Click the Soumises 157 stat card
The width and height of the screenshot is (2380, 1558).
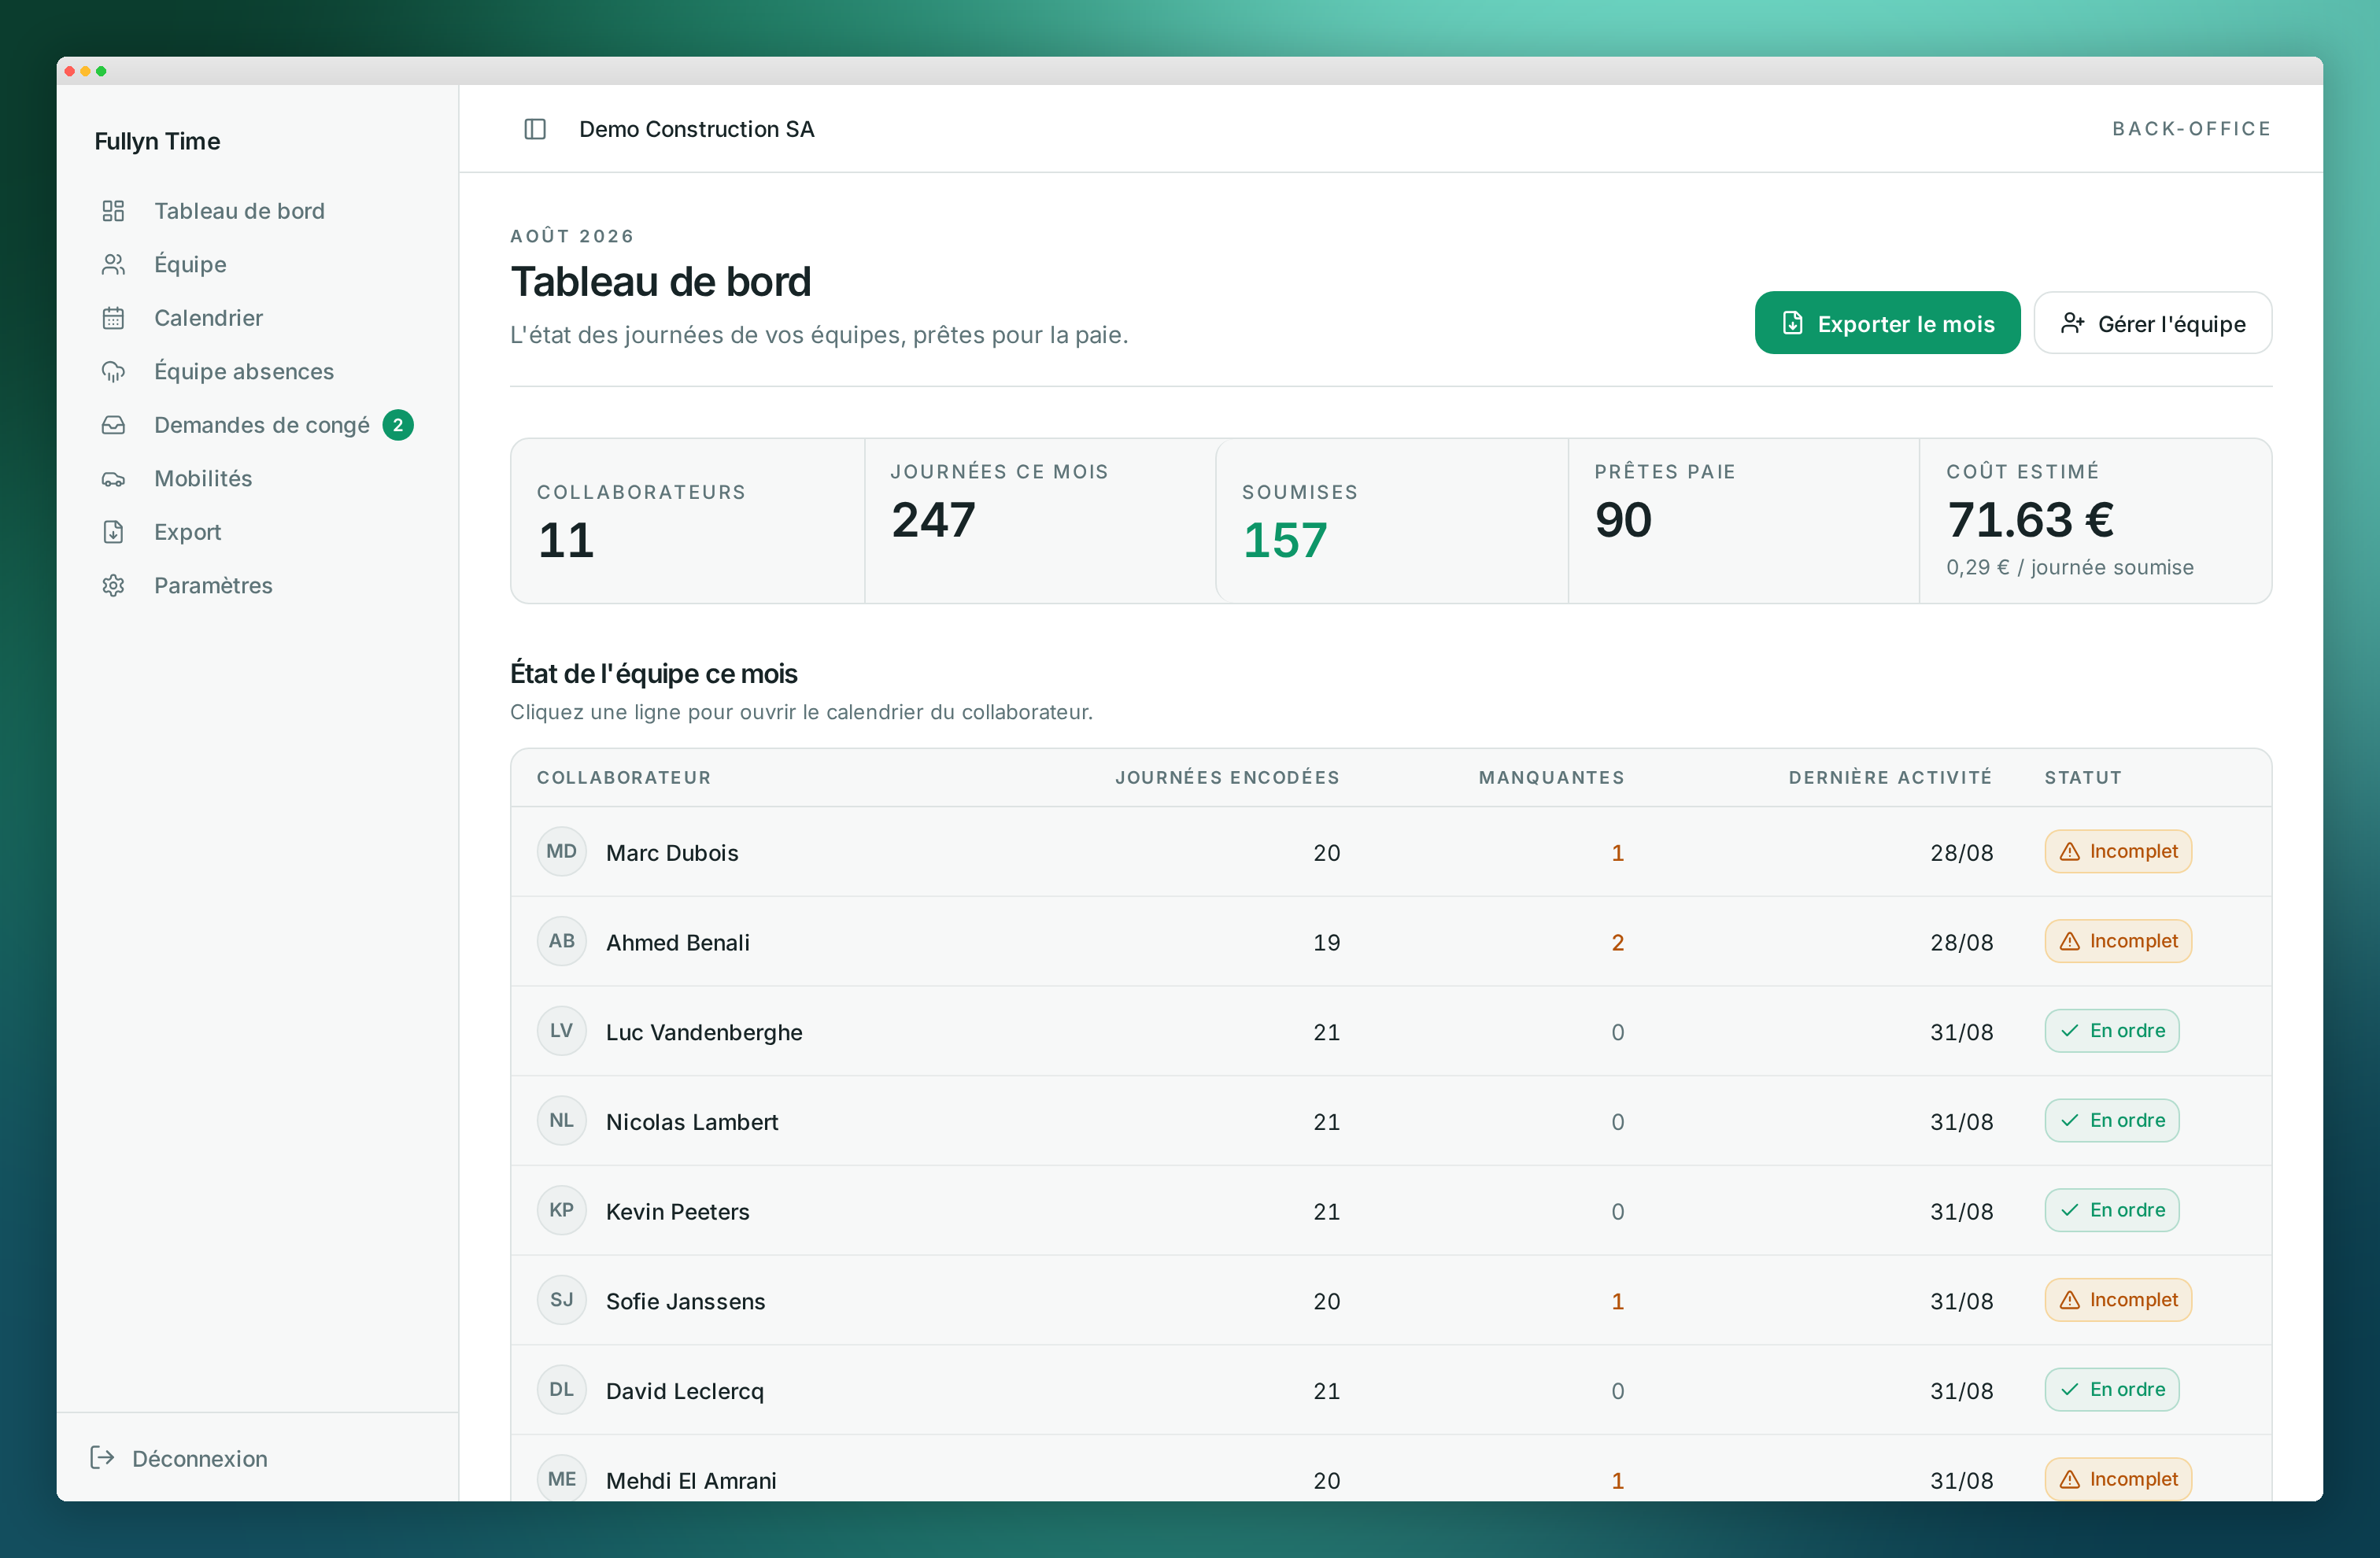click(x=1391, y=521)
